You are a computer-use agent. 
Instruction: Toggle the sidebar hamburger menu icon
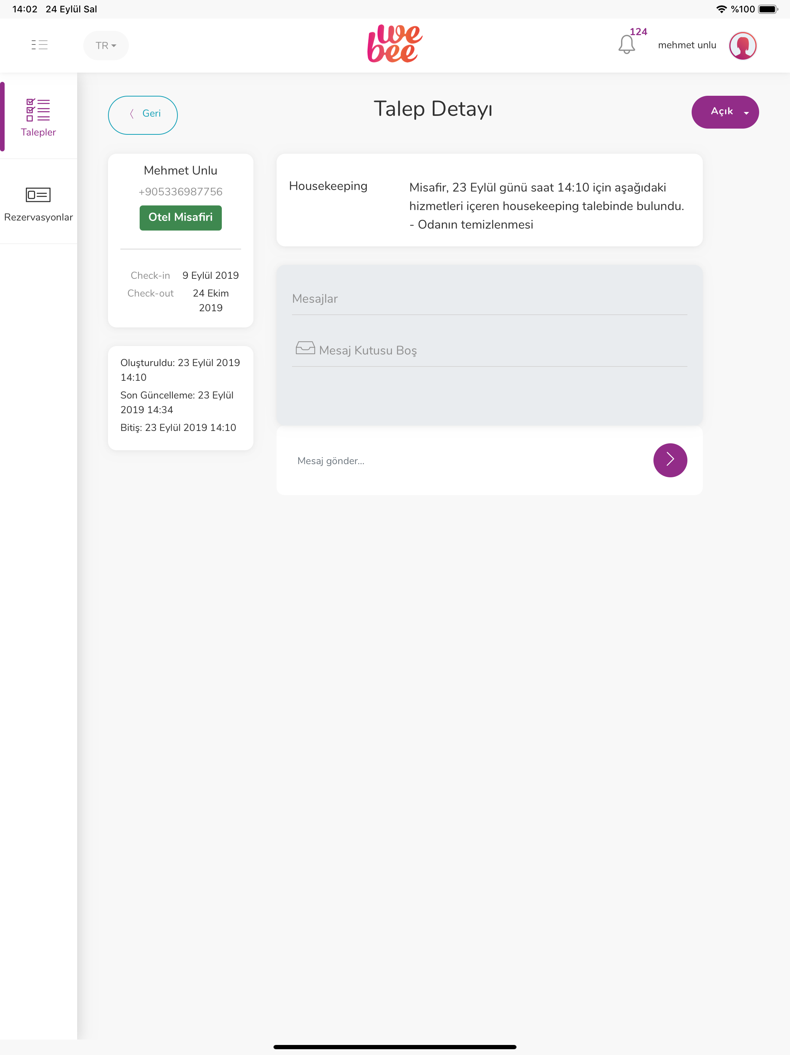pyautogui.click(x=40, y=45)
